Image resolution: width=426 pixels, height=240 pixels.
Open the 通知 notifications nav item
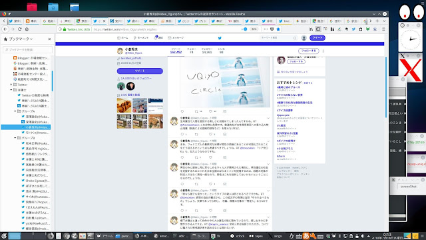pyautogui.click(x=158, y=38)
